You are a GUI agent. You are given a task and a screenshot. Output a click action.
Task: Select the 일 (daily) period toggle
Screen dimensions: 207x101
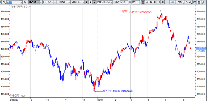point(143,2)
